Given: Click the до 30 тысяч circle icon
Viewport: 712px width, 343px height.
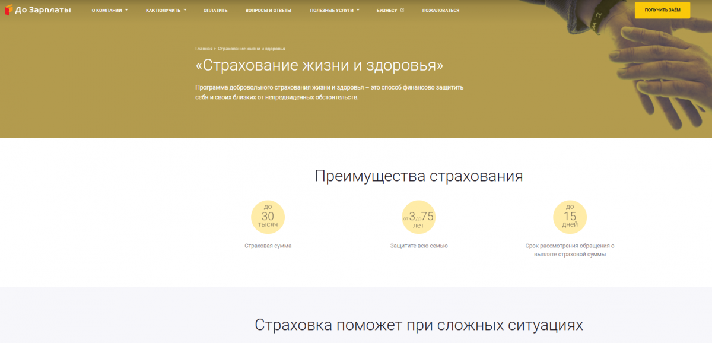Looking at the screenshot, I should click(268, 217).
